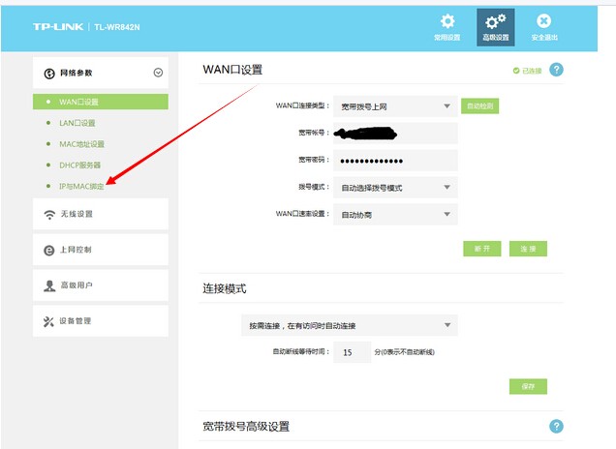Viewport: 616px width, 449px height.
Task: Click the 连接 button
Action: (x=528, y=249)
